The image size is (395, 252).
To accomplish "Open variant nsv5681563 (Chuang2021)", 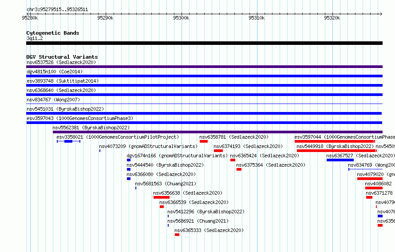I will tap(166, 184).
